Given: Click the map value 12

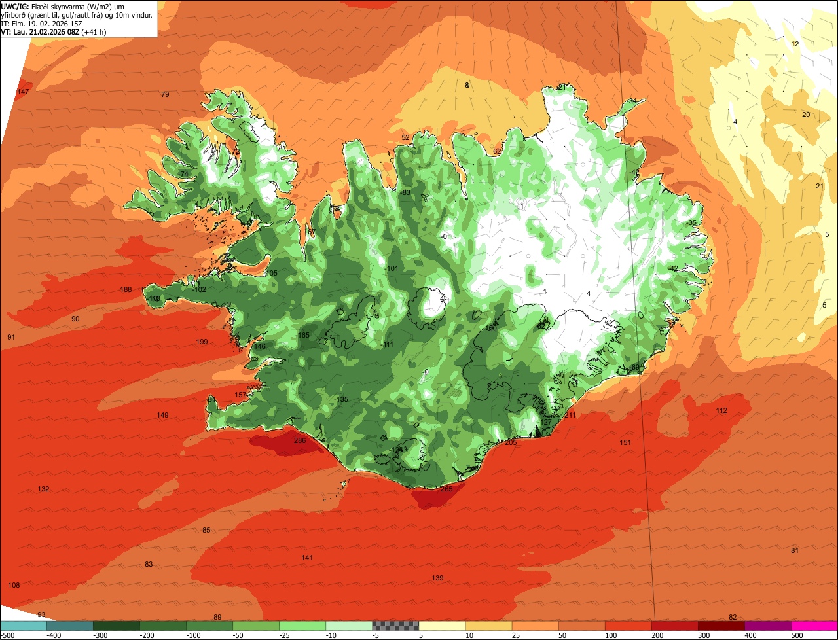Looking at the screenshot, I should click(x=795, y=44).
